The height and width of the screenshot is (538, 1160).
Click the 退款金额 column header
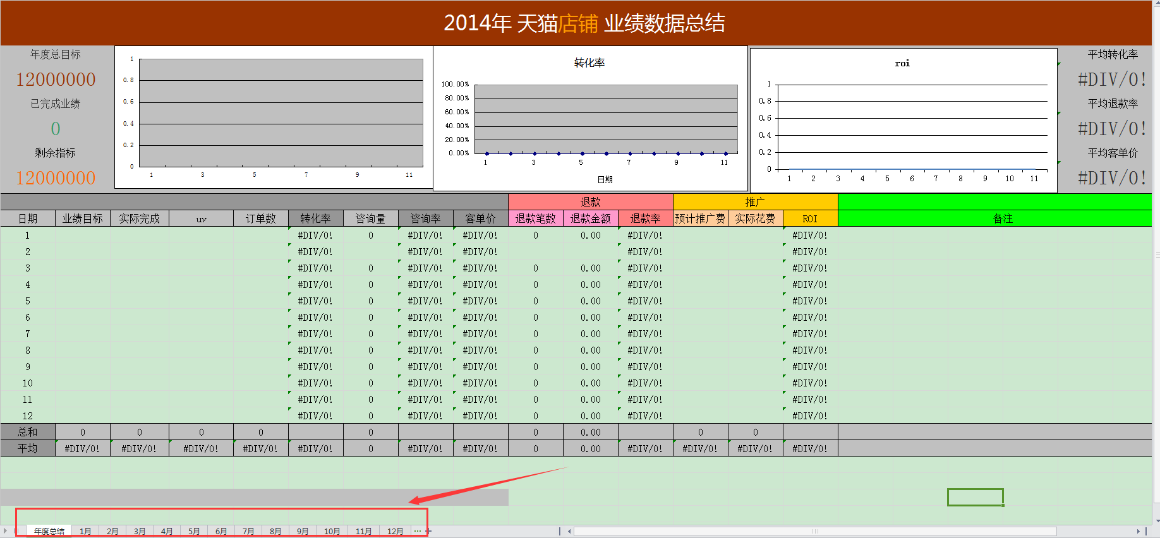[x=591, y=218]
